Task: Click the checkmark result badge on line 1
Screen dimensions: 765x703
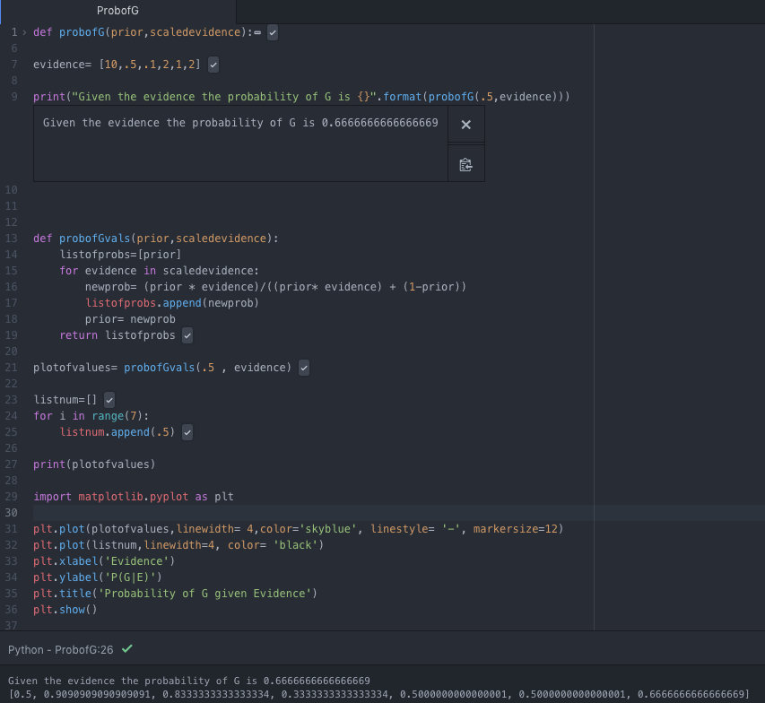Action: click(273, 32)
